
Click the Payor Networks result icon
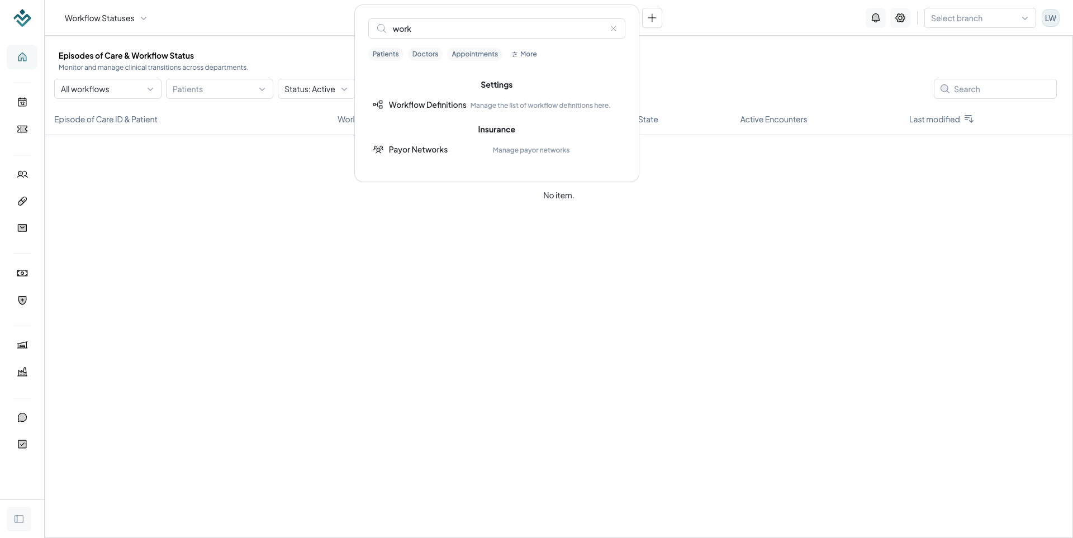pos(378,150)
